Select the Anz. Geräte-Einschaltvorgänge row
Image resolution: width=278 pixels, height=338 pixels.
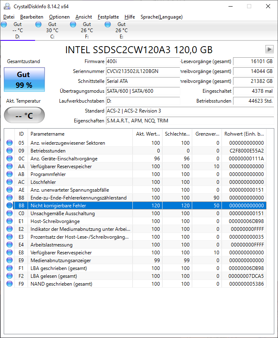point(135,158)
